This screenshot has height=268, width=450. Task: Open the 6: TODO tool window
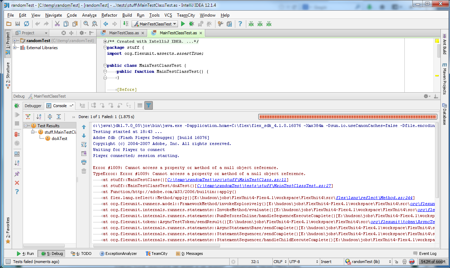click(x=81, y=254)
